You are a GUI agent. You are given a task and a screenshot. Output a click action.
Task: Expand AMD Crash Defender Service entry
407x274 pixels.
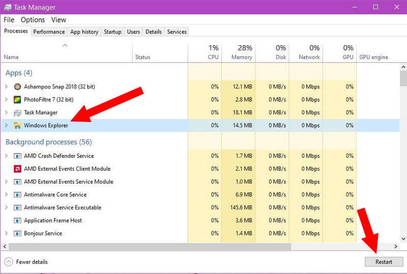[6, 156]
